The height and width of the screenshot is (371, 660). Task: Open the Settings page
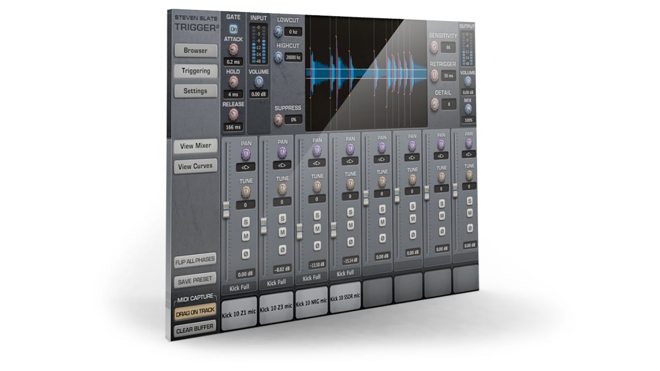click(x=195, y=91)
